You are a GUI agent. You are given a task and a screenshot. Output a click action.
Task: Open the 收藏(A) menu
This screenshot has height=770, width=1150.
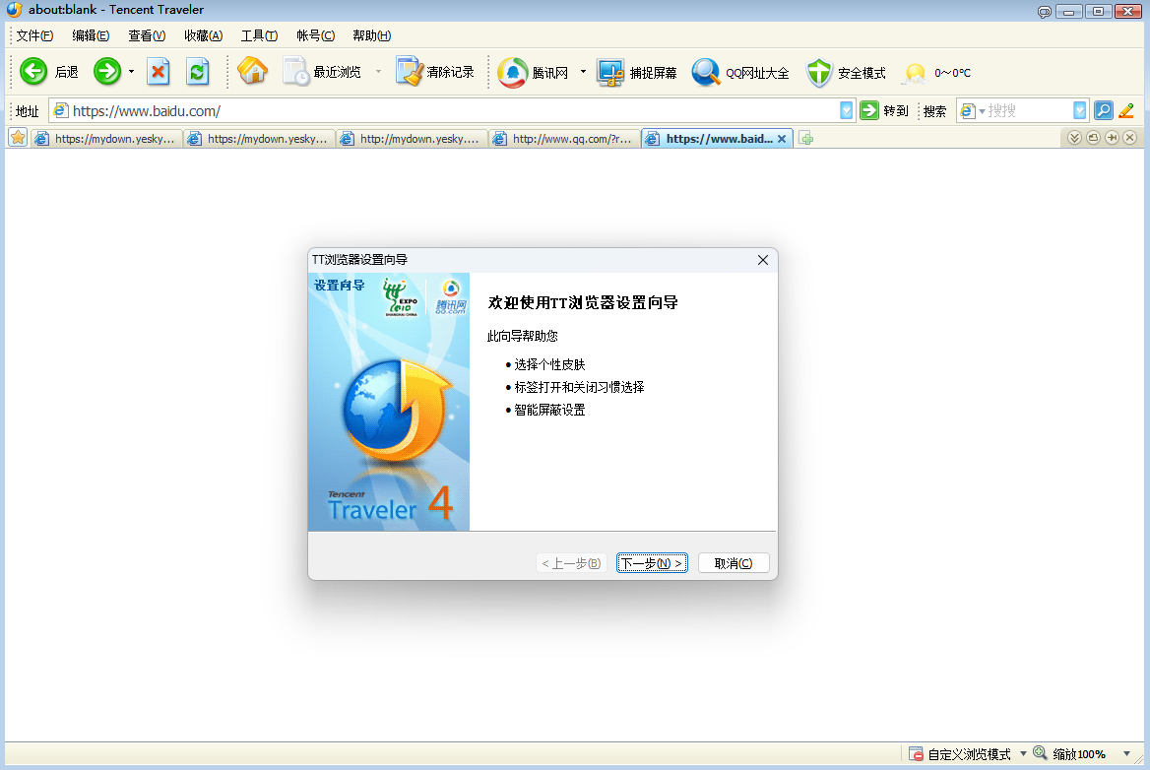203,35
